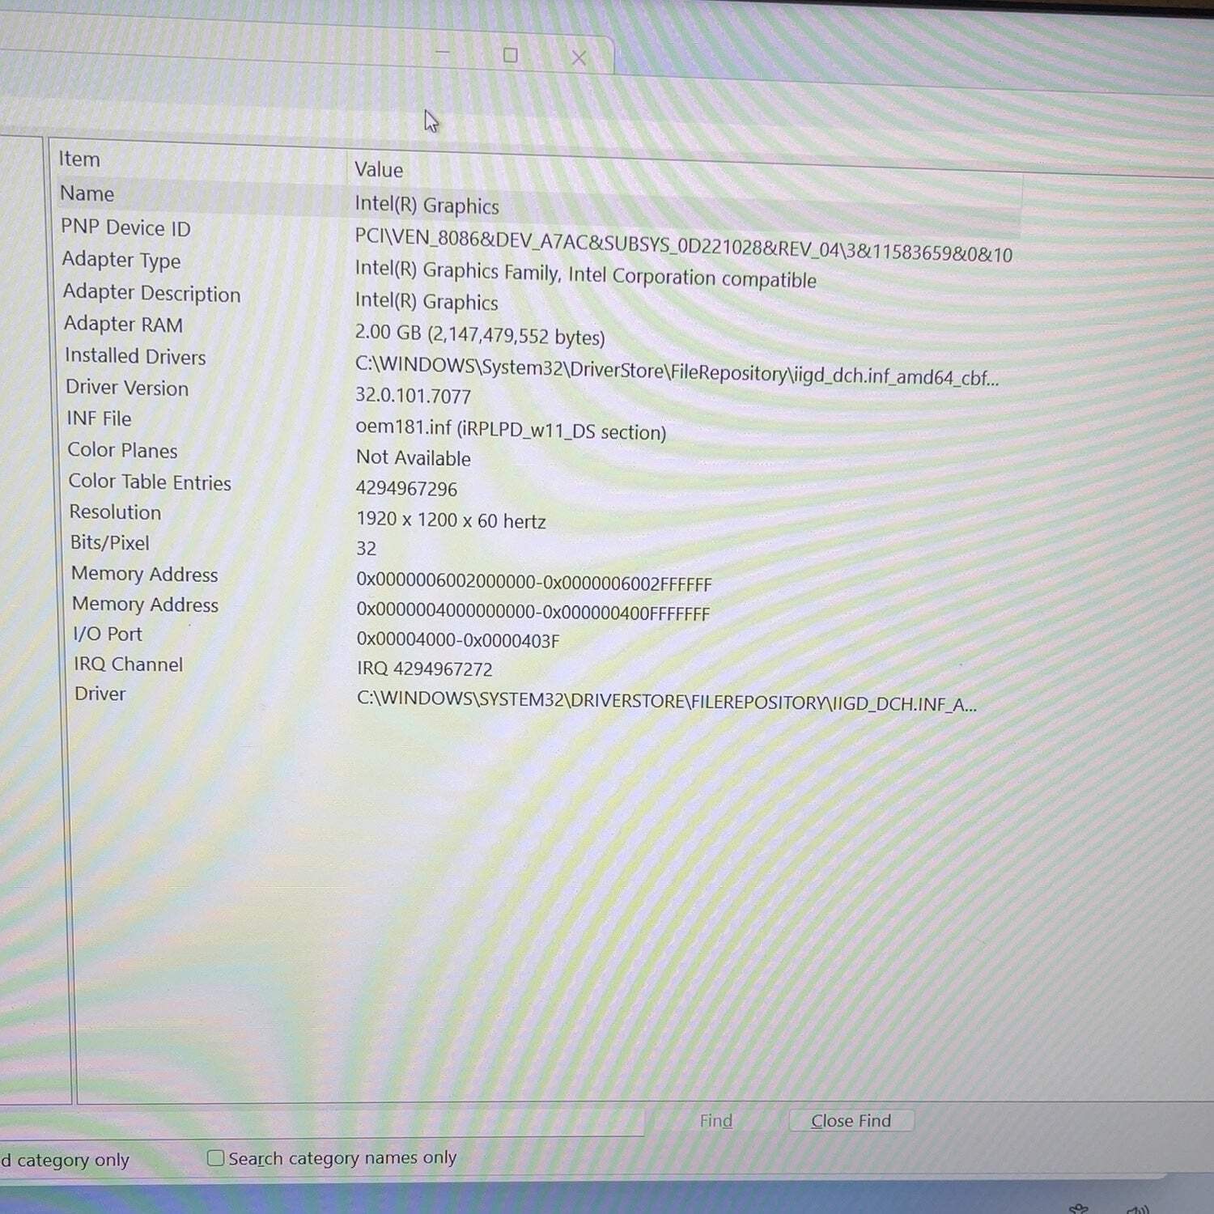This screenshot has width=1214, height=1214.
Task: Click the value 32.0.101.7077
Action: click(413, 396)
